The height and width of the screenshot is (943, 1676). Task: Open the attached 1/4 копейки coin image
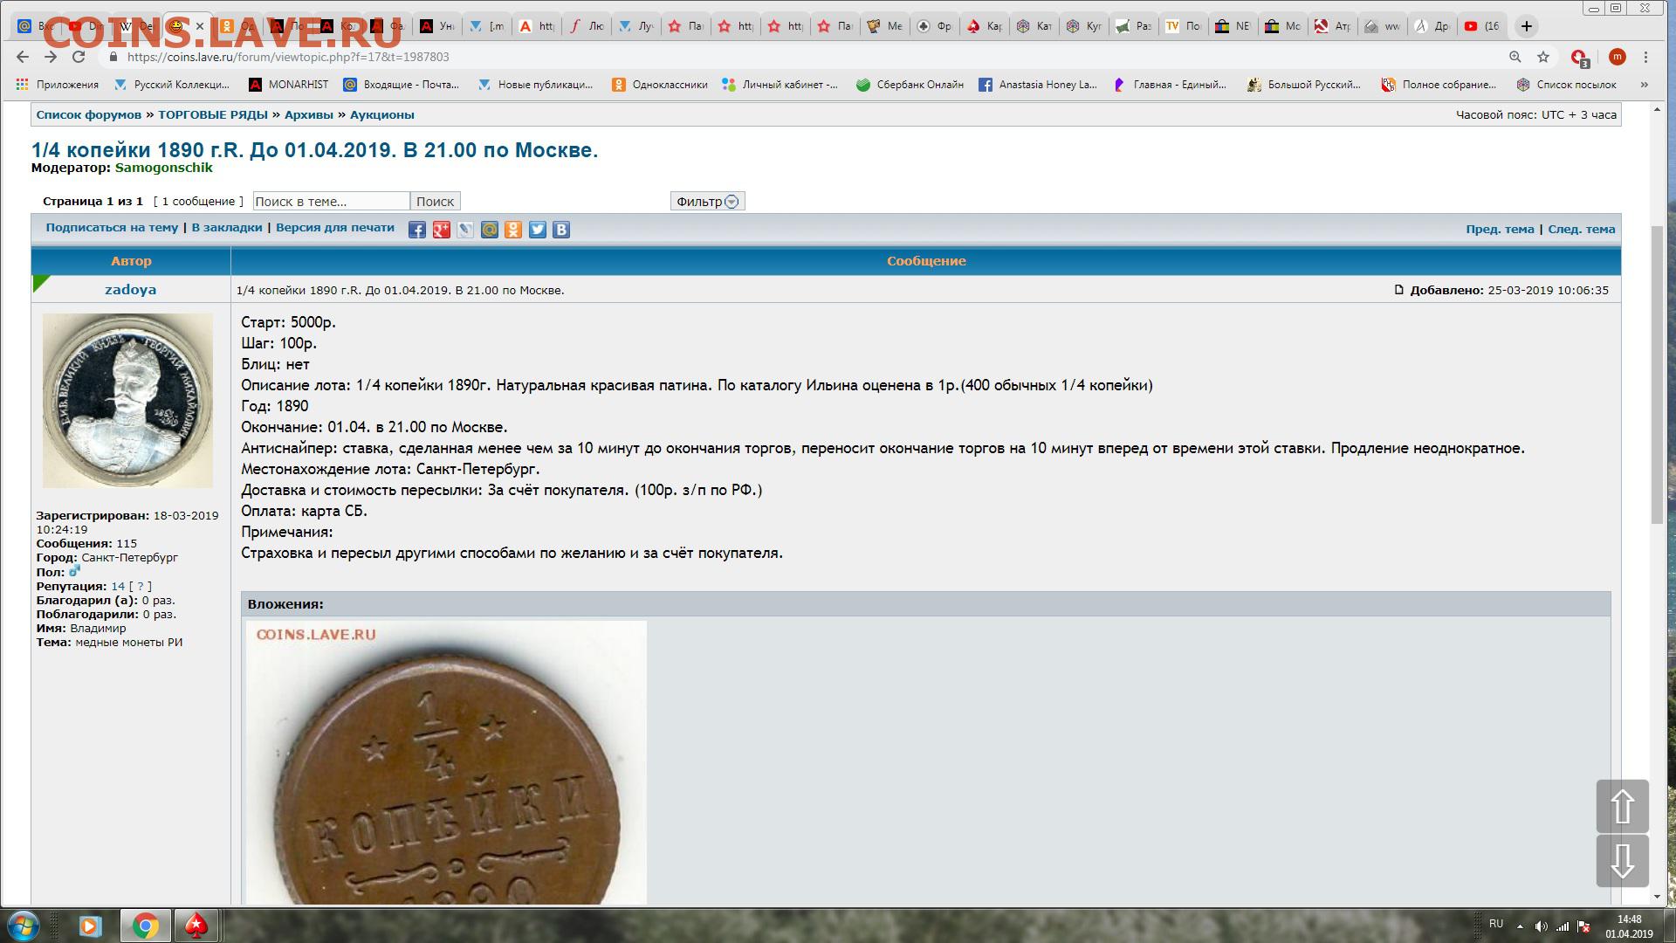(x=446, y=762)
